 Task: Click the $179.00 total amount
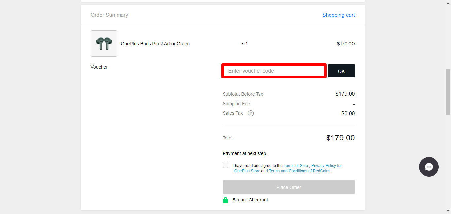[x=340, y=138]
